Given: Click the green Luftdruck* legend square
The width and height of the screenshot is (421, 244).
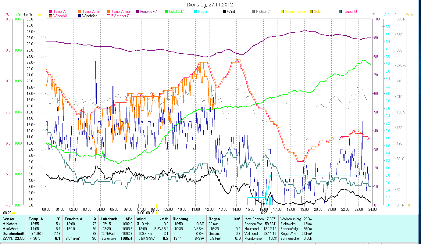Looking at the screenshot, I should (166, 12).
